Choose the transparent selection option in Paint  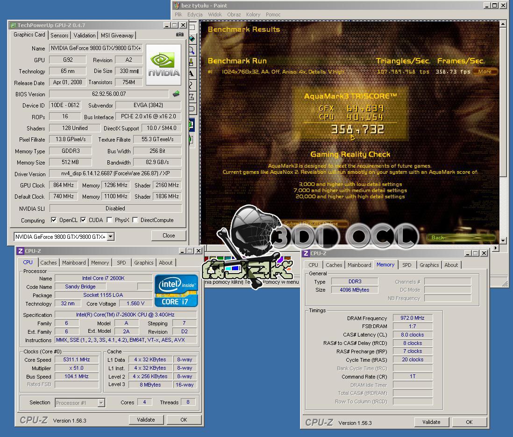(192, 140)
